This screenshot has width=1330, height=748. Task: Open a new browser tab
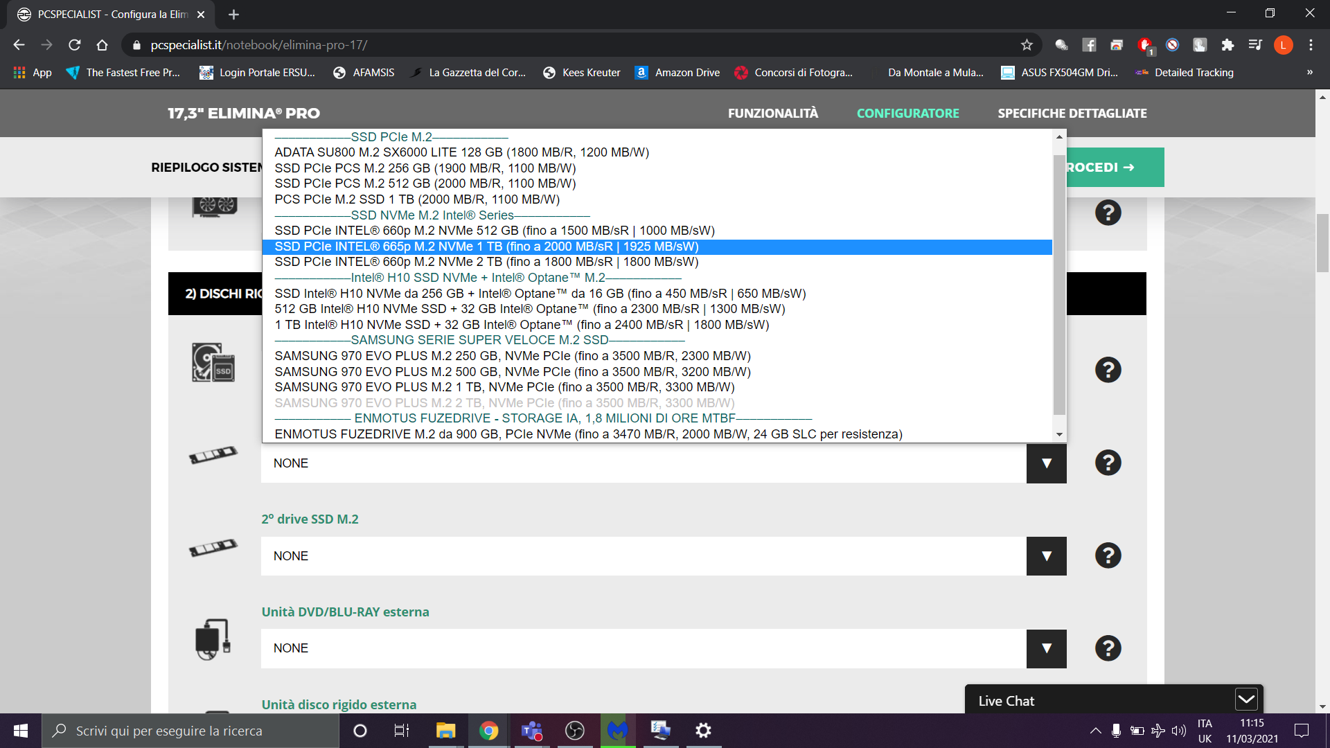coord(233,15)
